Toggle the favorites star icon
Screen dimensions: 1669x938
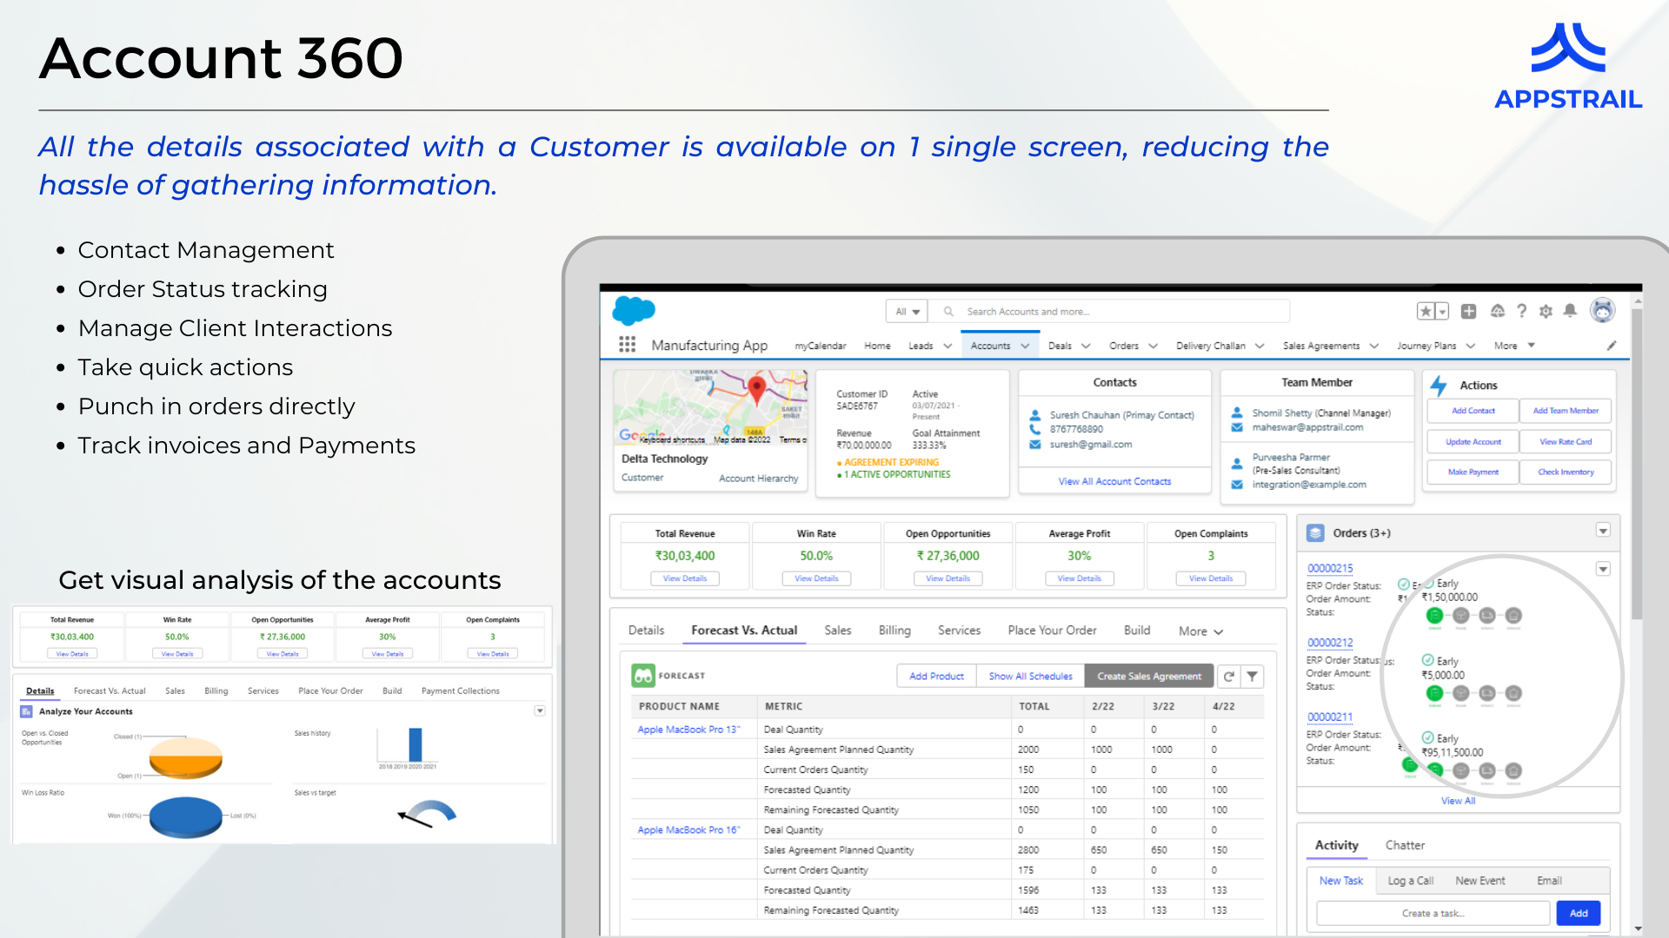[1424, 311]
